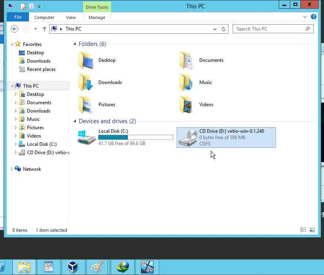Viewport: 324px width, 275px height.
Task: Go up one level with Up arrow
Action: tap(44, 29)
